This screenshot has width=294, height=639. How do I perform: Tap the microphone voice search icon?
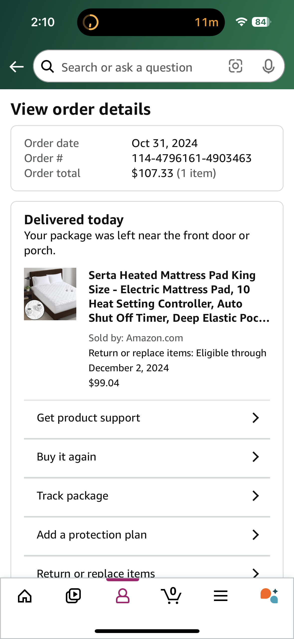[268, 66]
